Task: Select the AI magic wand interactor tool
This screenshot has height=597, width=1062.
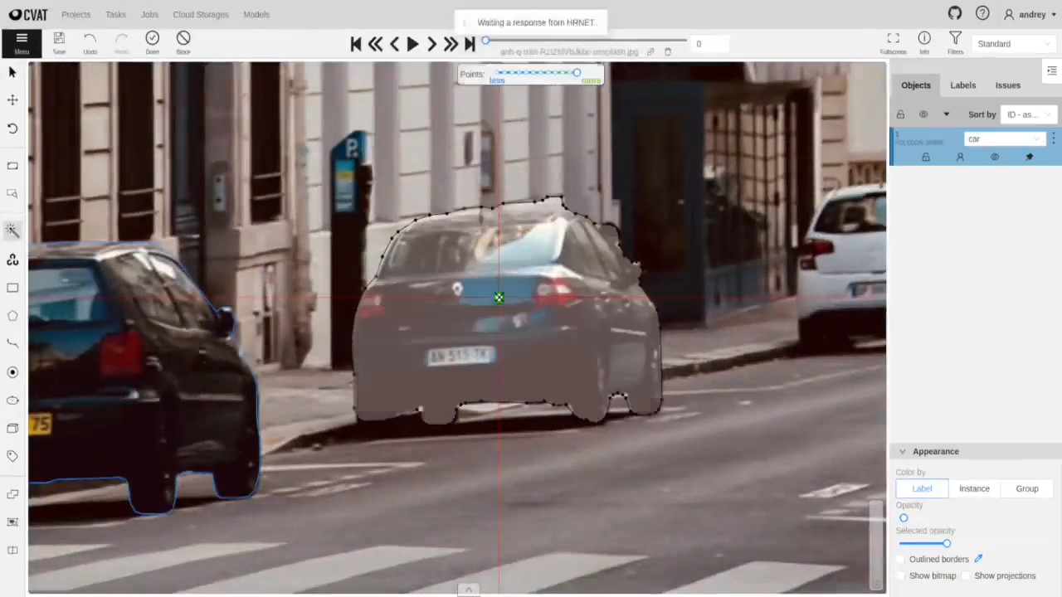Action: [x=12, y=230]
